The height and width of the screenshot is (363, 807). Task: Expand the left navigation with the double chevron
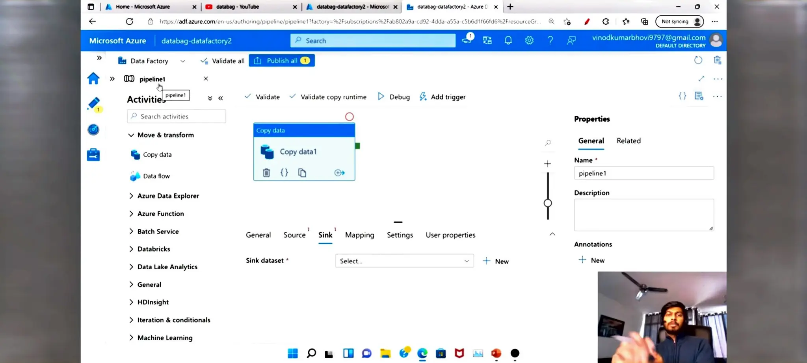99,58
